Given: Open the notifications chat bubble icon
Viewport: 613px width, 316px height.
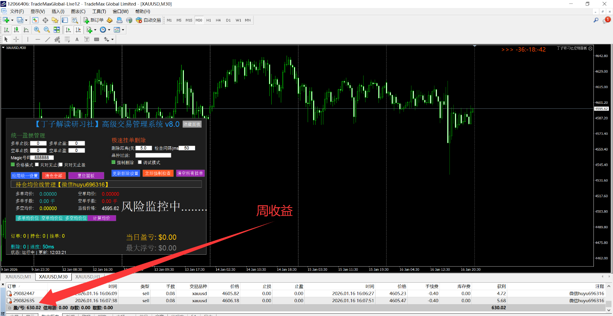Looking at the screenshot, I should coord(606,20).
